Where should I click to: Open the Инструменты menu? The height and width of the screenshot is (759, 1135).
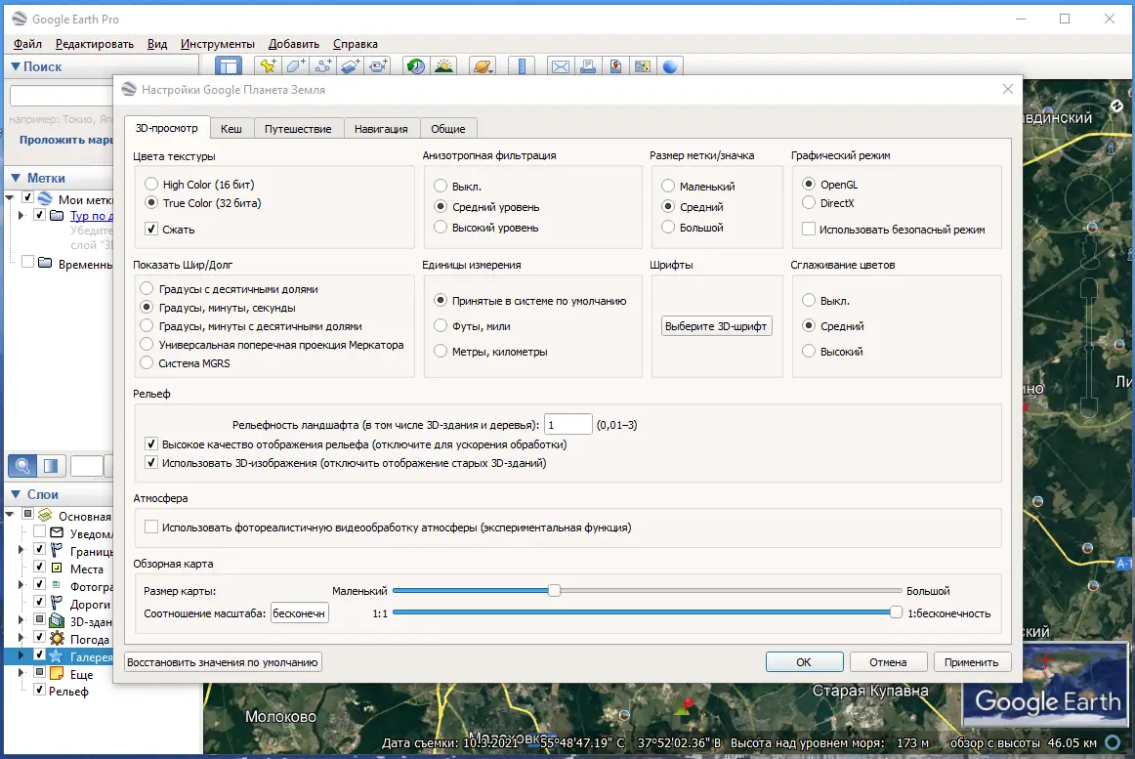click(218, 44)
